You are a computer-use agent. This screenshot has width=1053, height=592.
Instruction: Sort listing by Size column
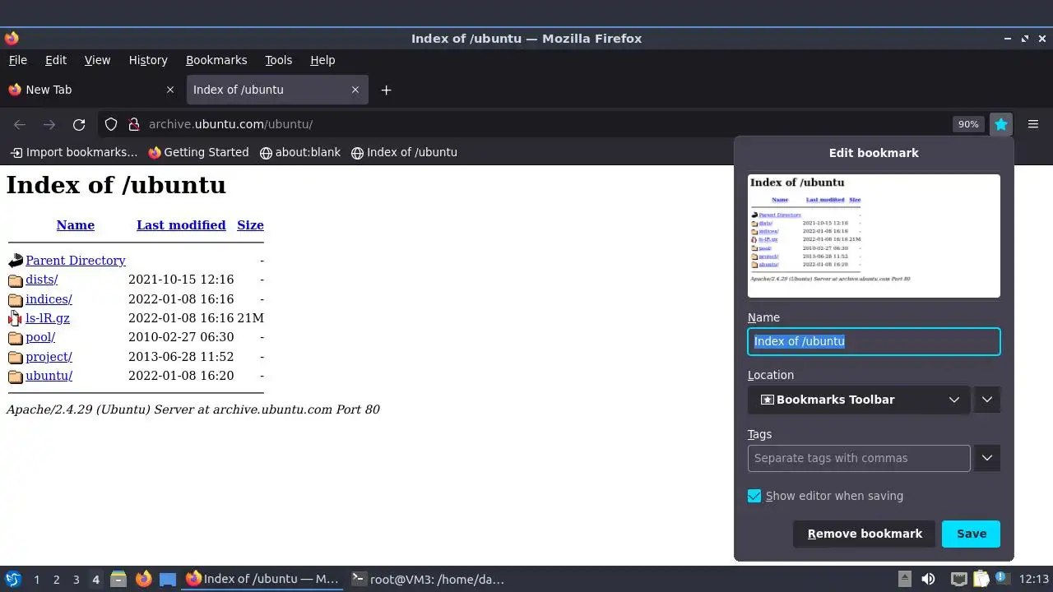[x=250, y=225]
